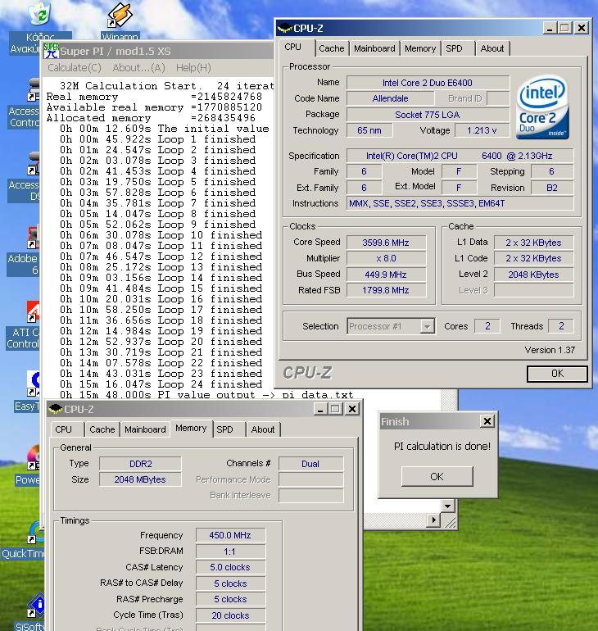Click the Core Speed 3599.6 MHz value
598x631 pixels.
click(x=386, y=243)
